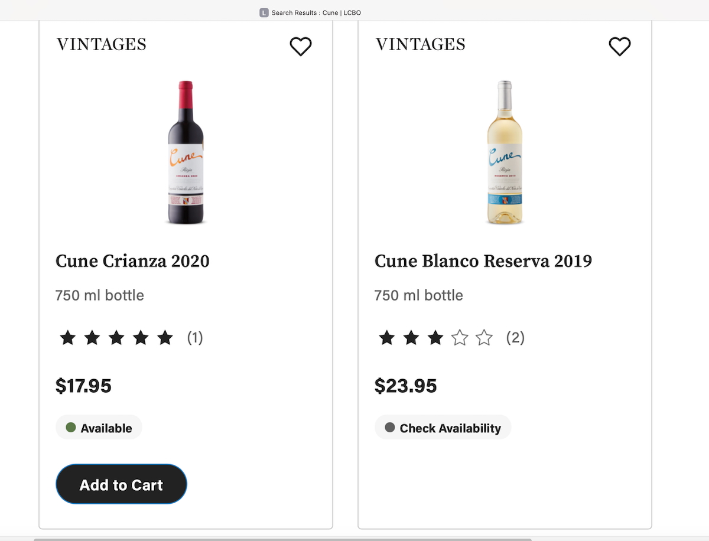The width and height of the screenshot is (709, 541).
Task: View the Cune Crianza red wine bottle image
Action: tap(186, 152)
